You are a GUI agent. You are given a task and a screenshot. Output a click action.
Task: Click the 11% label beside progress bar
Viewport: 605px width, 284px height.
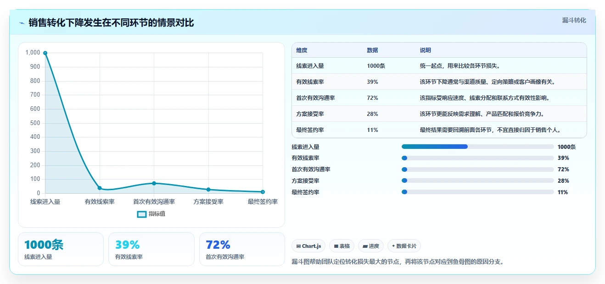coord(563,192)
